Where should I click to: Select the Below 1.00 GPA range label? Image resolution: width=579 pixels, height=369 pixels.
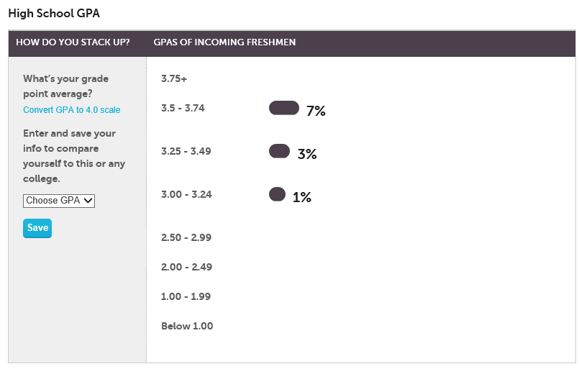[x=187, y=326]
